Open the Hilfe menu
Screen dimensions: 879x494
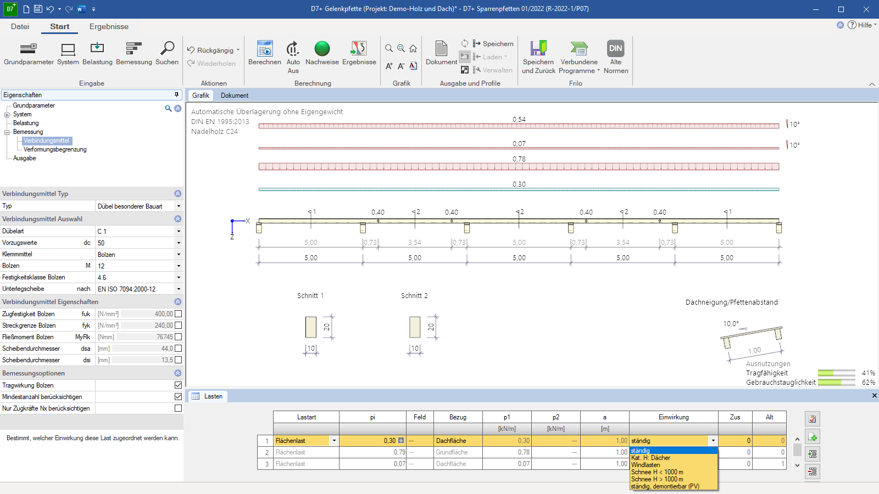point(862,25)
